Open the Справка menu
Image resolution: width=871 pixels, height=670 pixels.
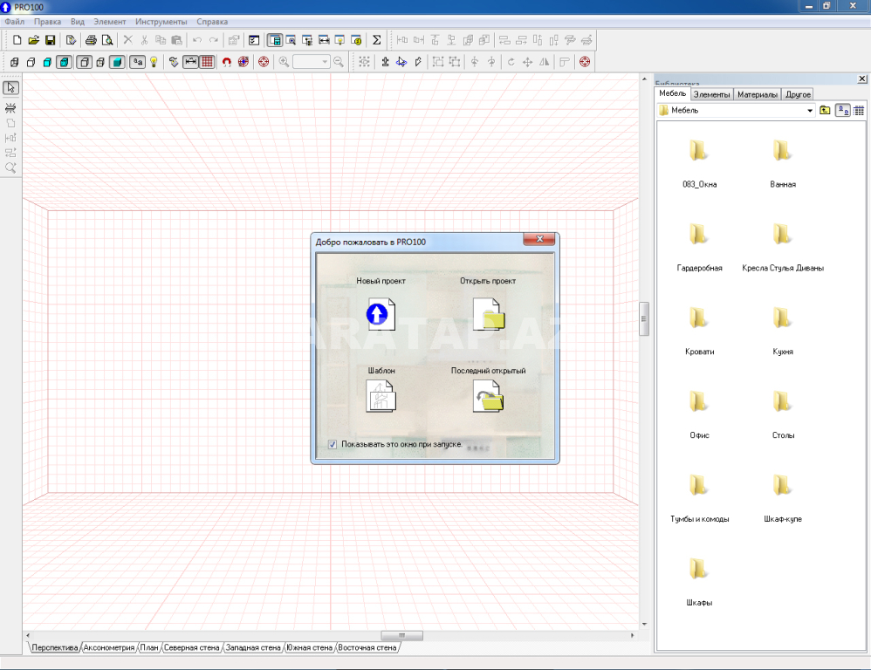point(212,22)
